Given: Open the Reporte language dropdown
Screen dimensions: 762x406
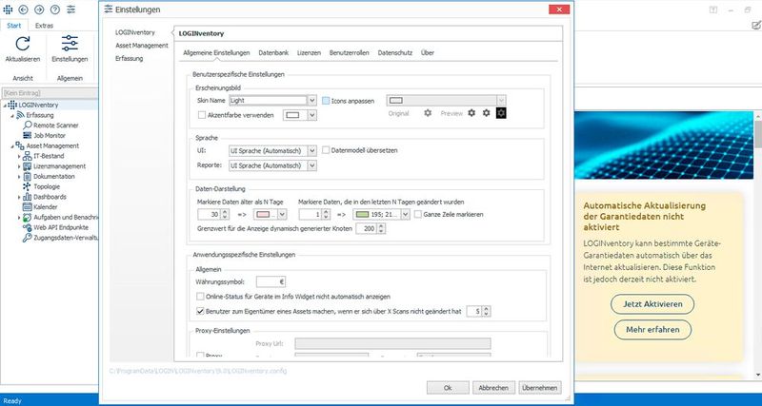Looking at the screenshot, I should pos(312,165).
